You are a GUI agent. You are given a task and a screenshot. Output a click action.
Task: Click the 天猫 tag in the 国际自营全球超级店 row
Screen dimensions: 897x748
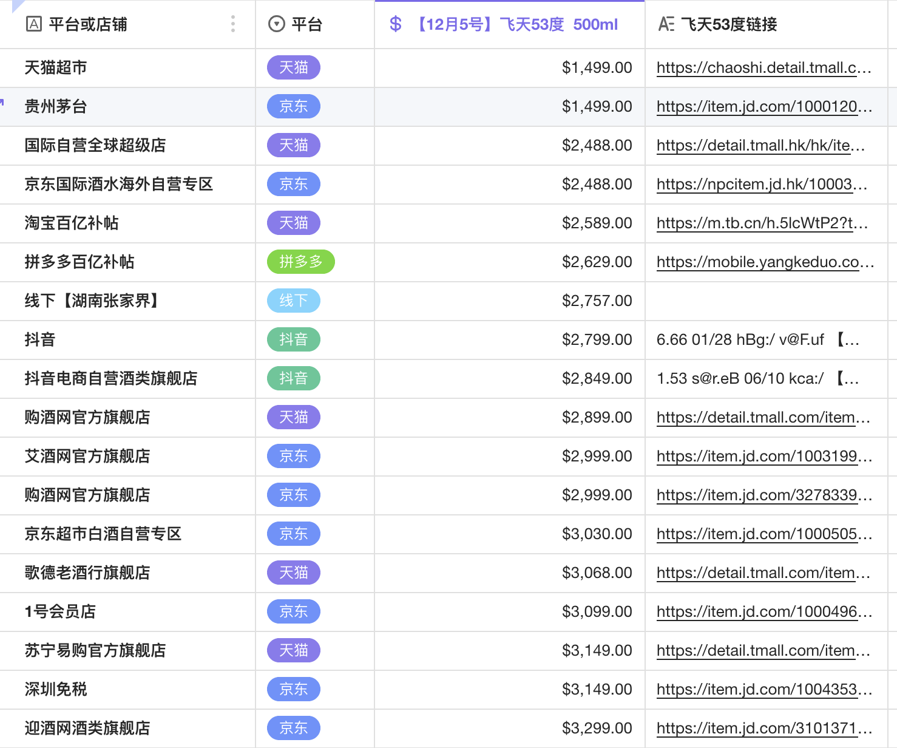[294, 145]
